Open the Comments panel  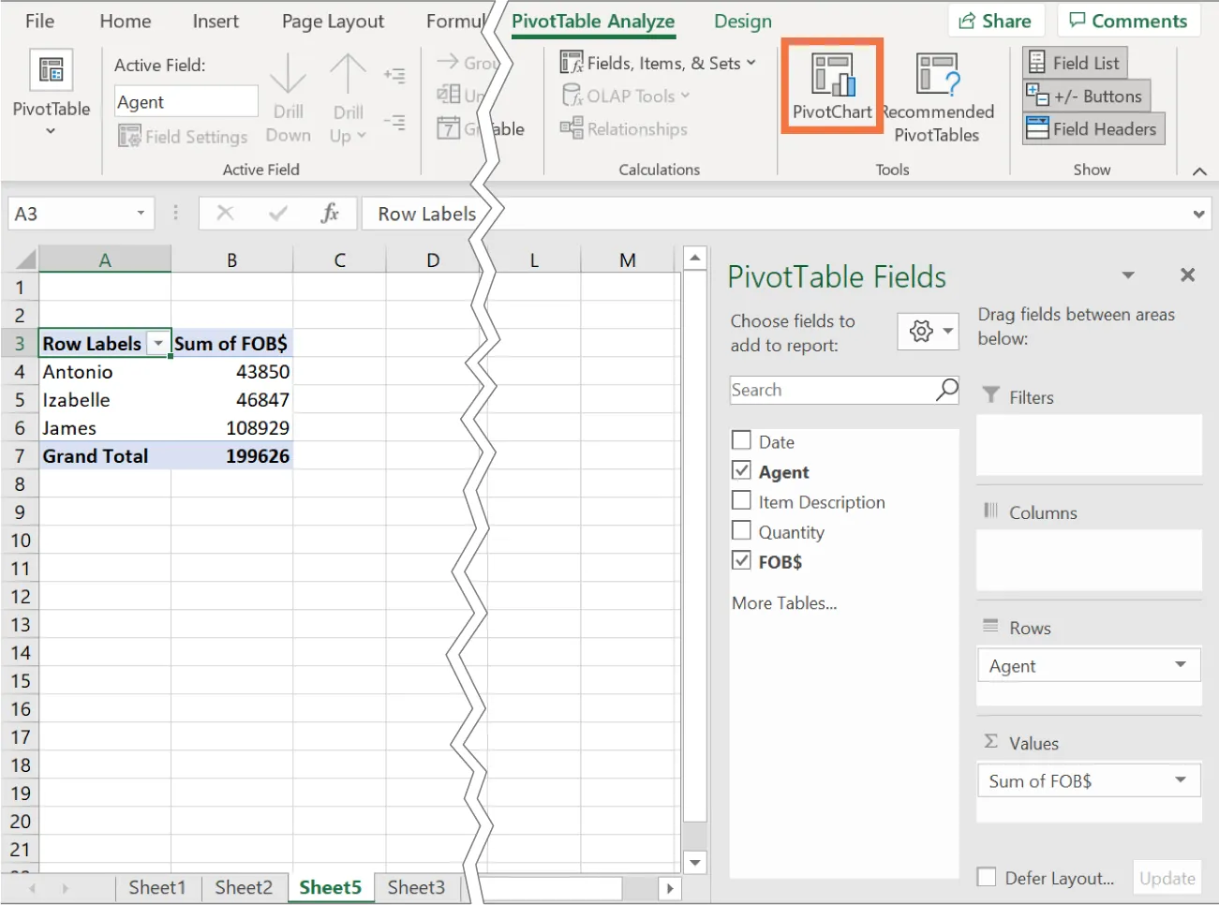(1128, 21)
